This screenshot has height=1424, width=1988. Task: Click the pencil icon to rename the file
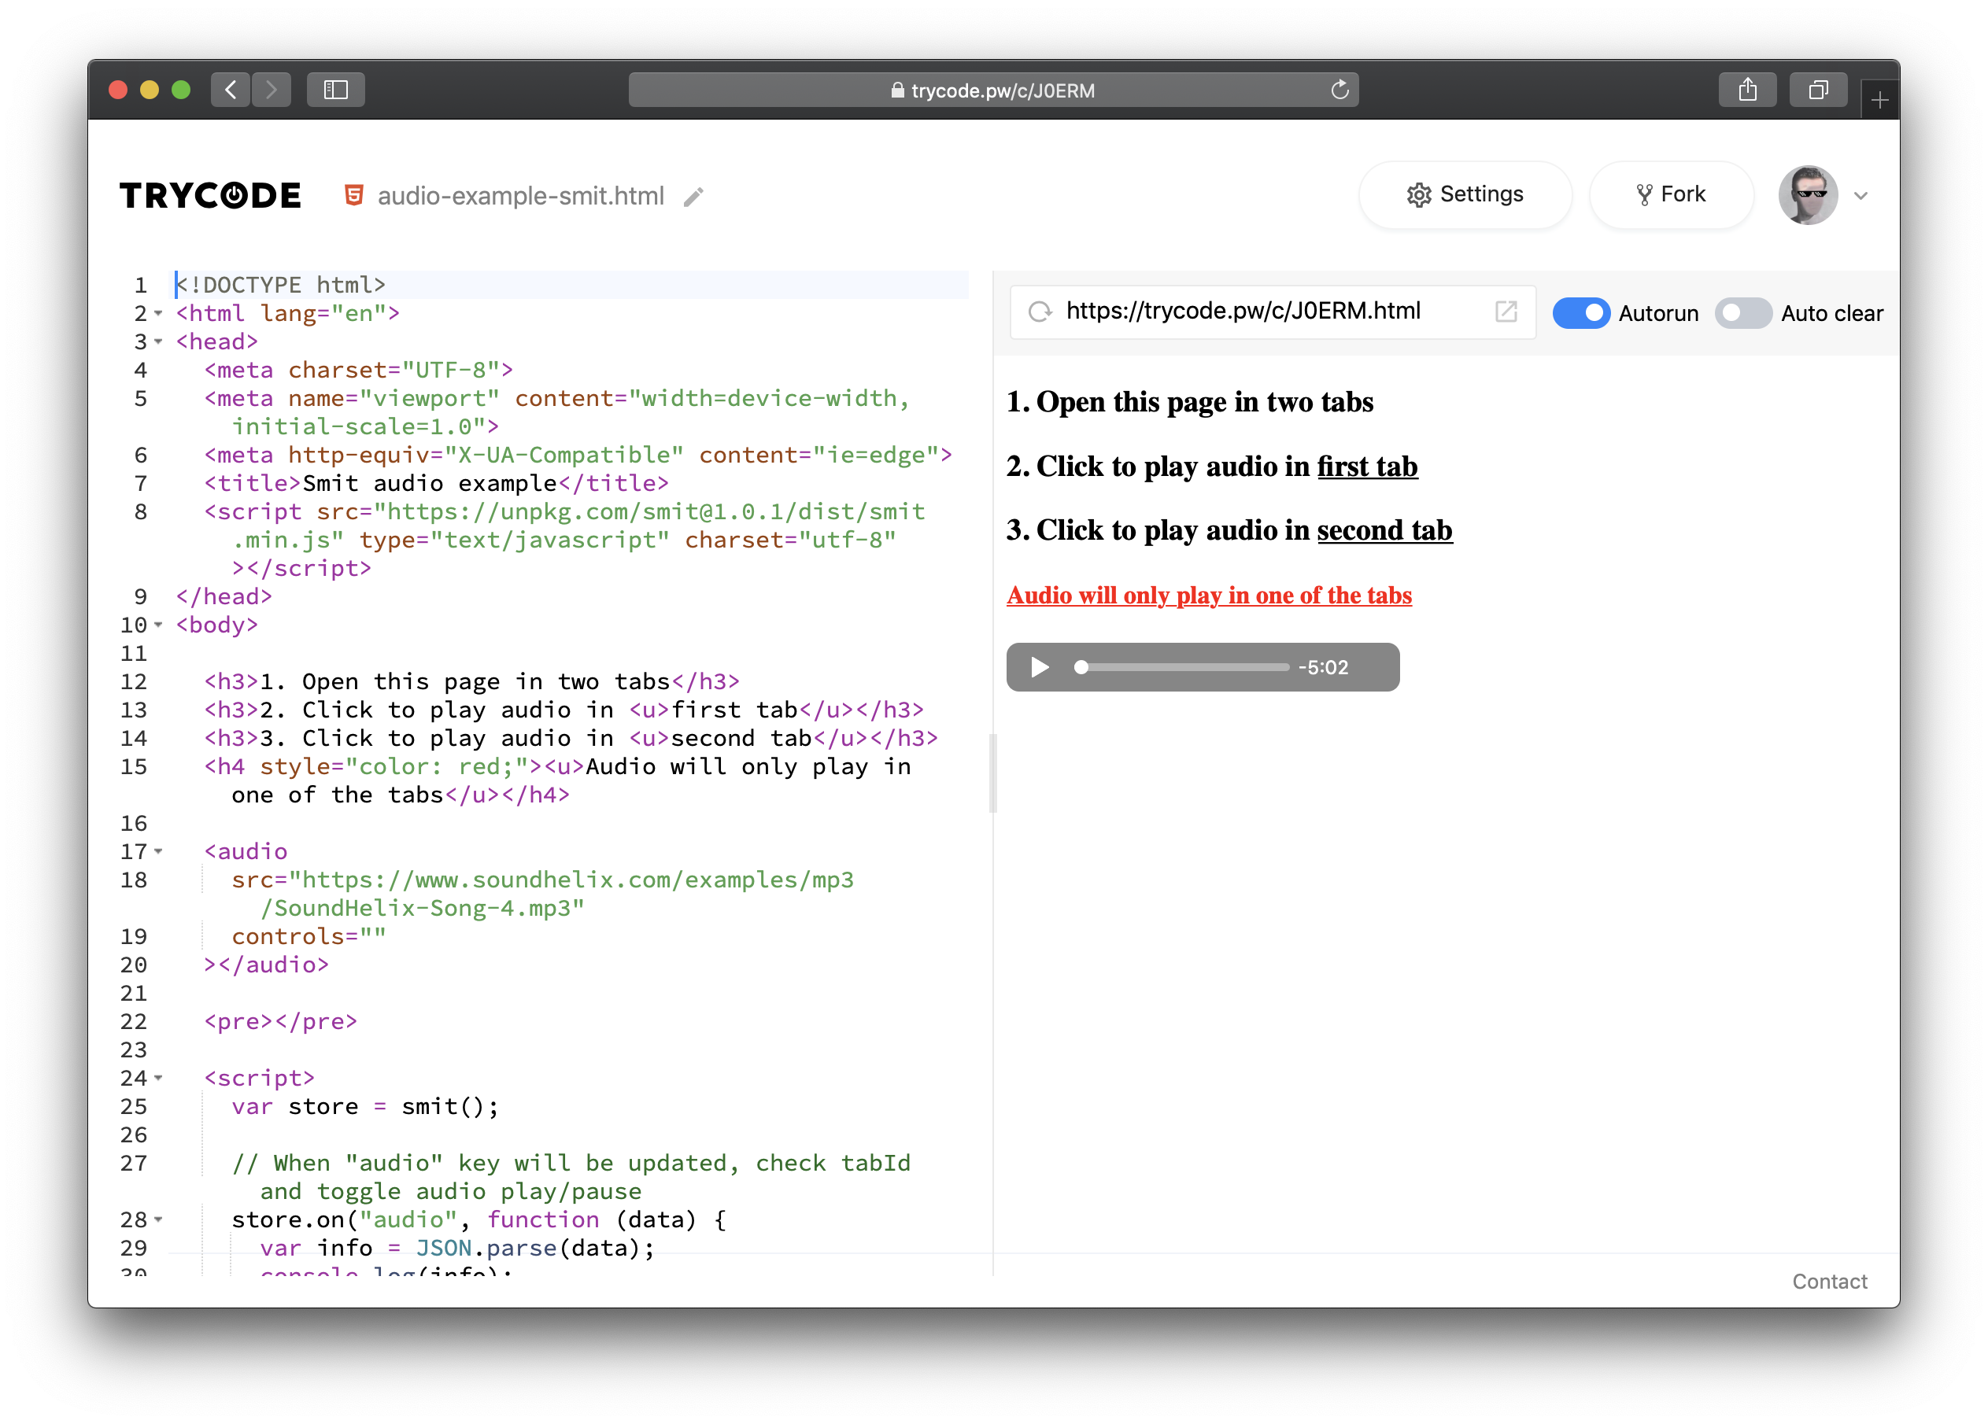693,197
